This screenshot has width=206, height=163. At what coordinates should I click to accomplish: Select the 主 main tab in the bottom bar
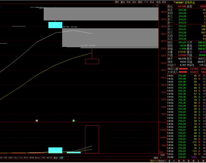[198, 161]
